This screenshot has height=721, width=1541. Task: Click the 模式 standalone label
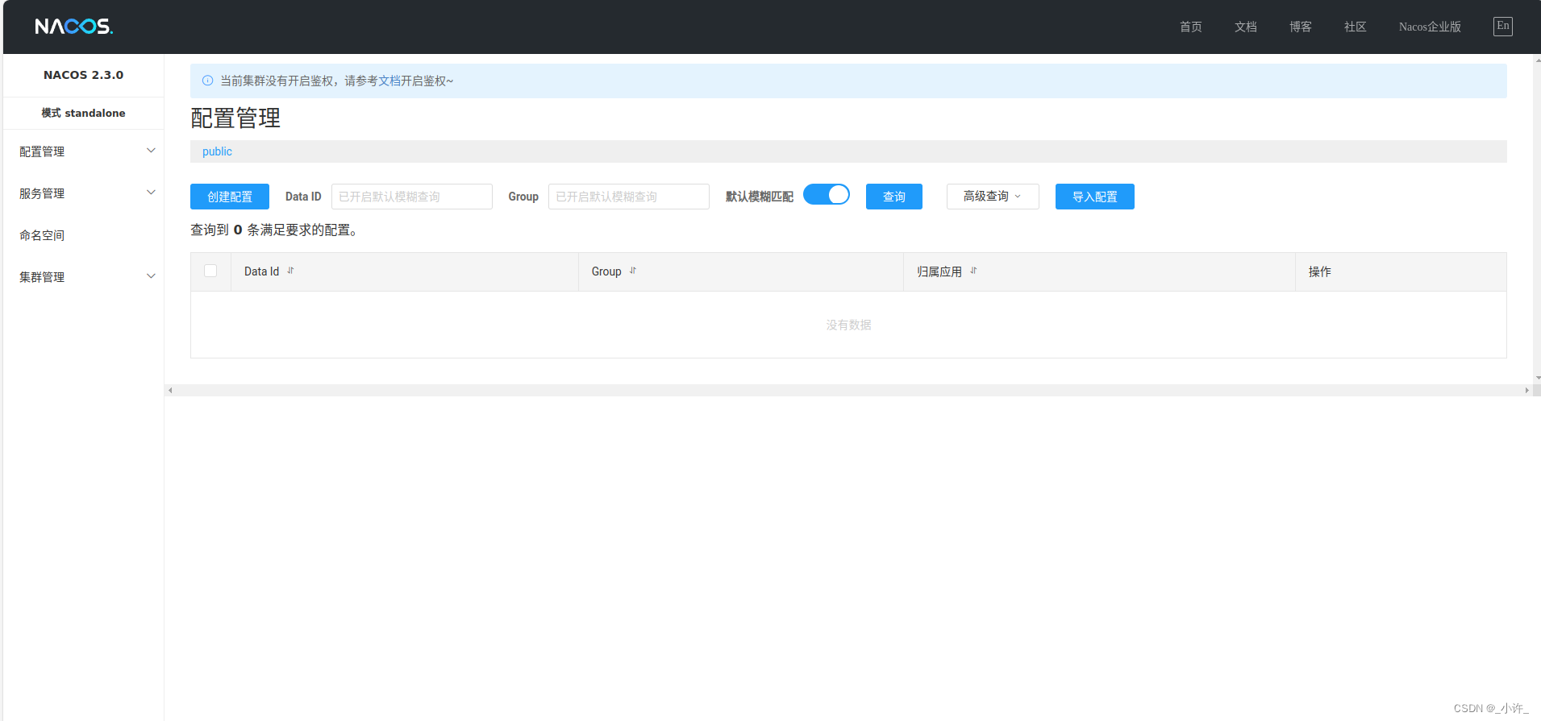pyautogui.click(x=84, y=113)
